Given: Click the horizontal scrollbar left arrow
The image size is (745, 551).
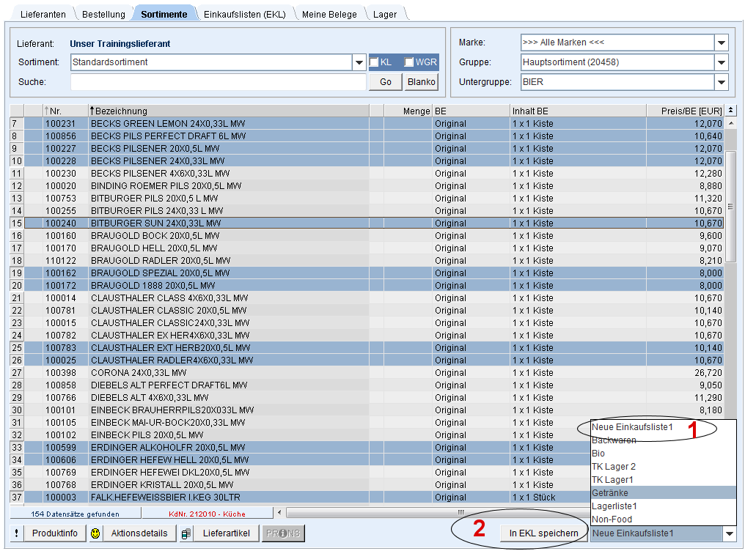Looking at the screenshot, I should [x=279, y=513].
